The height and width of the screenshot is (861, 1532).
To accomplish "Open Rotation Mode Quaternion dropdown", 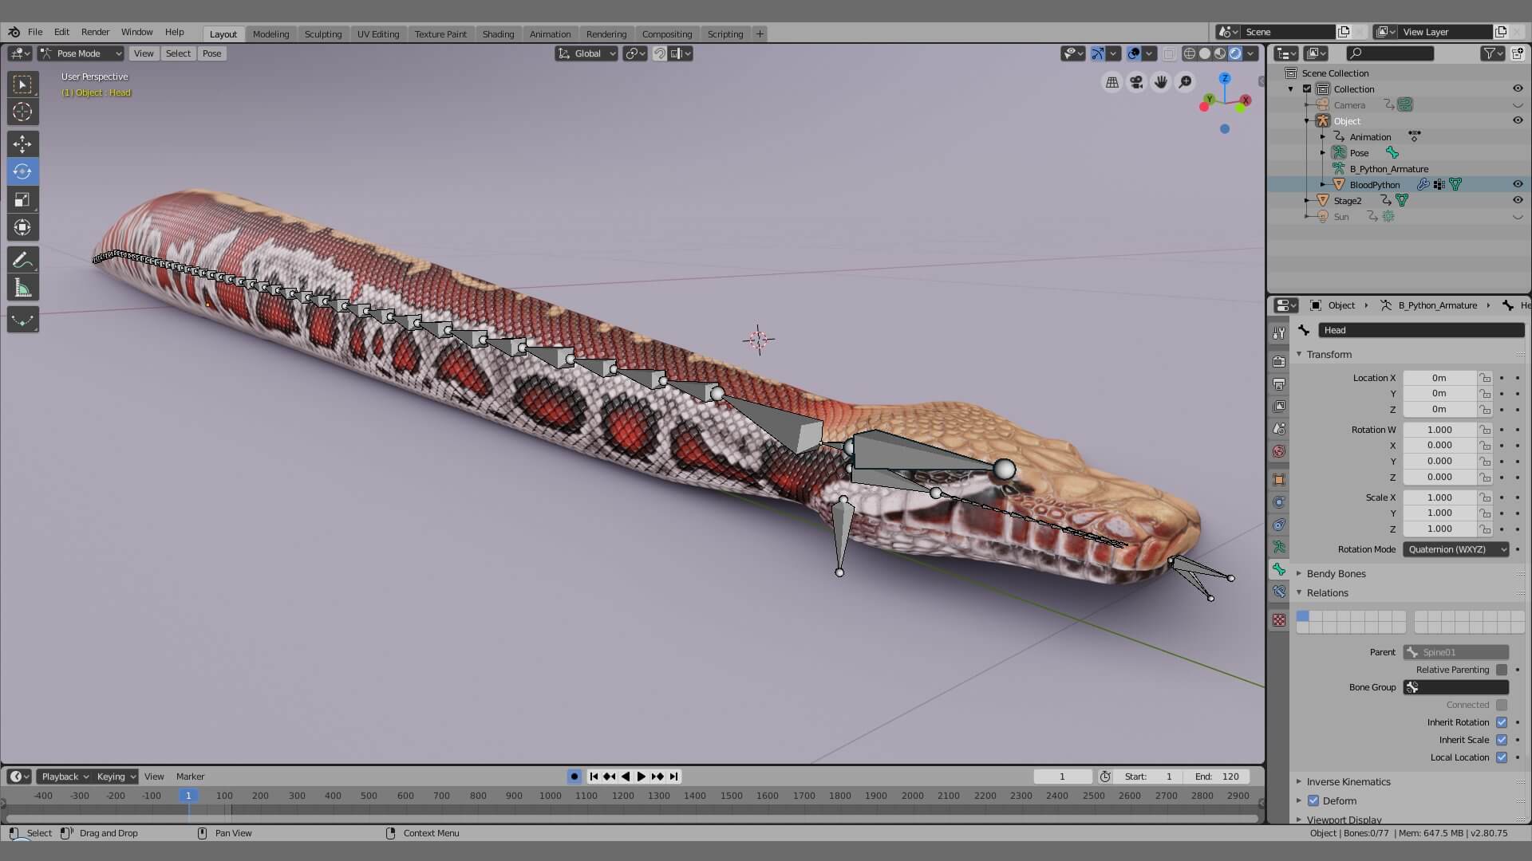I will pyautogui.click(x=1456, y=549).
